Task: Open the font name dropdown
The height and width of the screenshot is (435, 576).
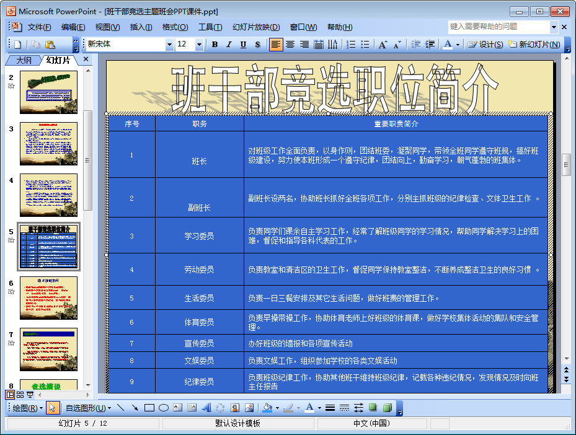Action: pos(169,45)
